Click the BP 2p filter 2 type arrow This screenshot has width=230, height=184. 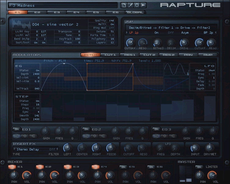(x=216, y=32)
